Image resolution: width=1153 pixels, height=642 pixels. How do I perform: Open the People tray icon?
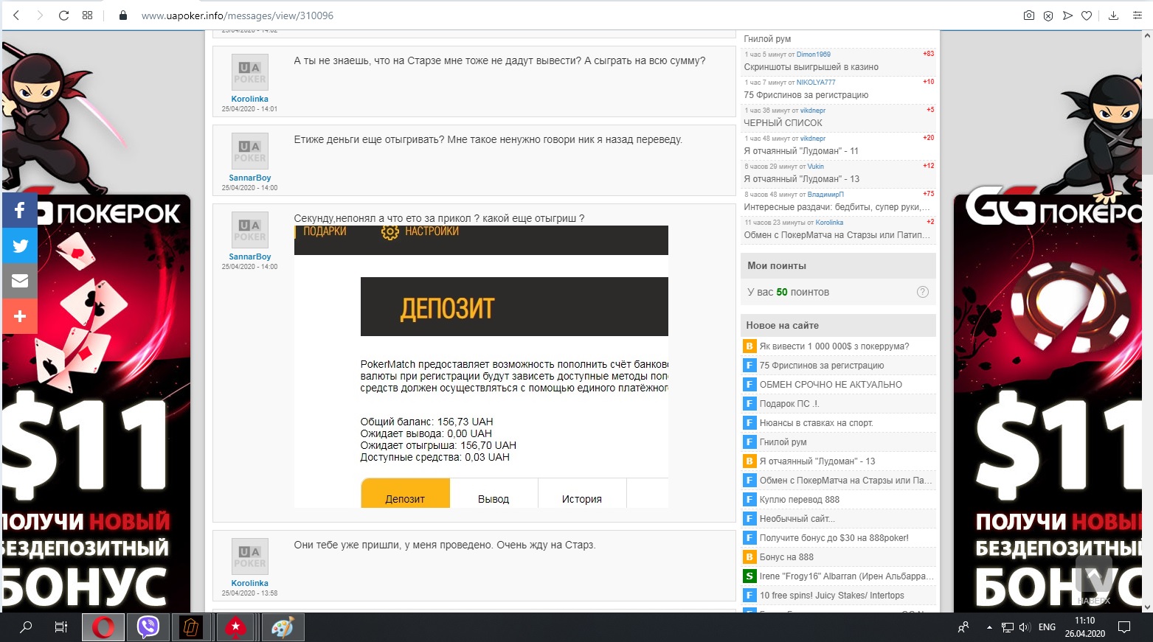click(x=963, y=627)
